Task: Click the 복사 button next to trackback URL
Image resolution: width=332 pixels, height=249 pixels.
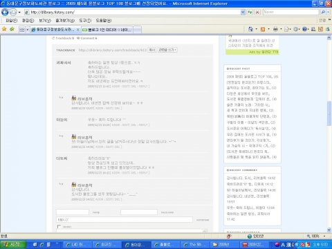Action: point(152,50)
